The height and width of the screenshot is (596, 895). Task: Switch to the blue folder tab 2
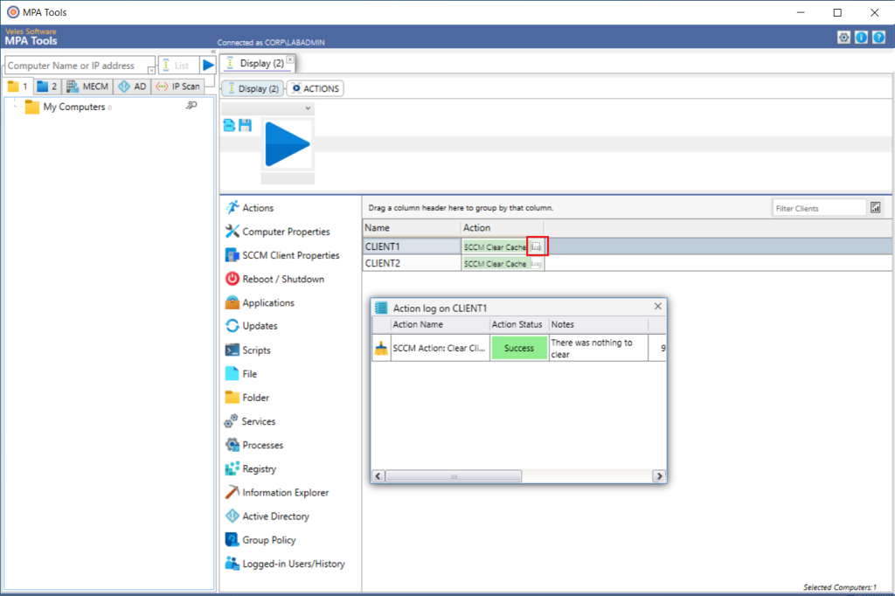47,87
